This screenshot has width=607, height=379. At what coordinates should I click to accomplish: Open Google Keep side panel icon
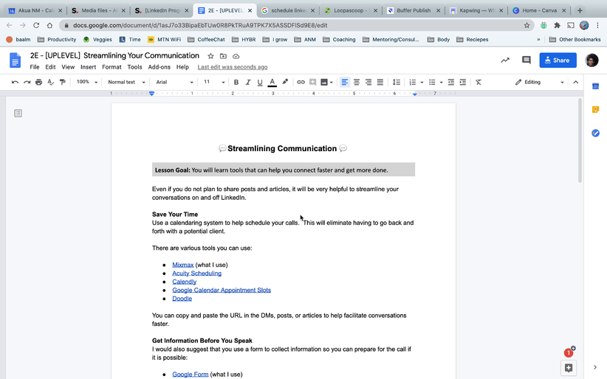click(595, 110)
